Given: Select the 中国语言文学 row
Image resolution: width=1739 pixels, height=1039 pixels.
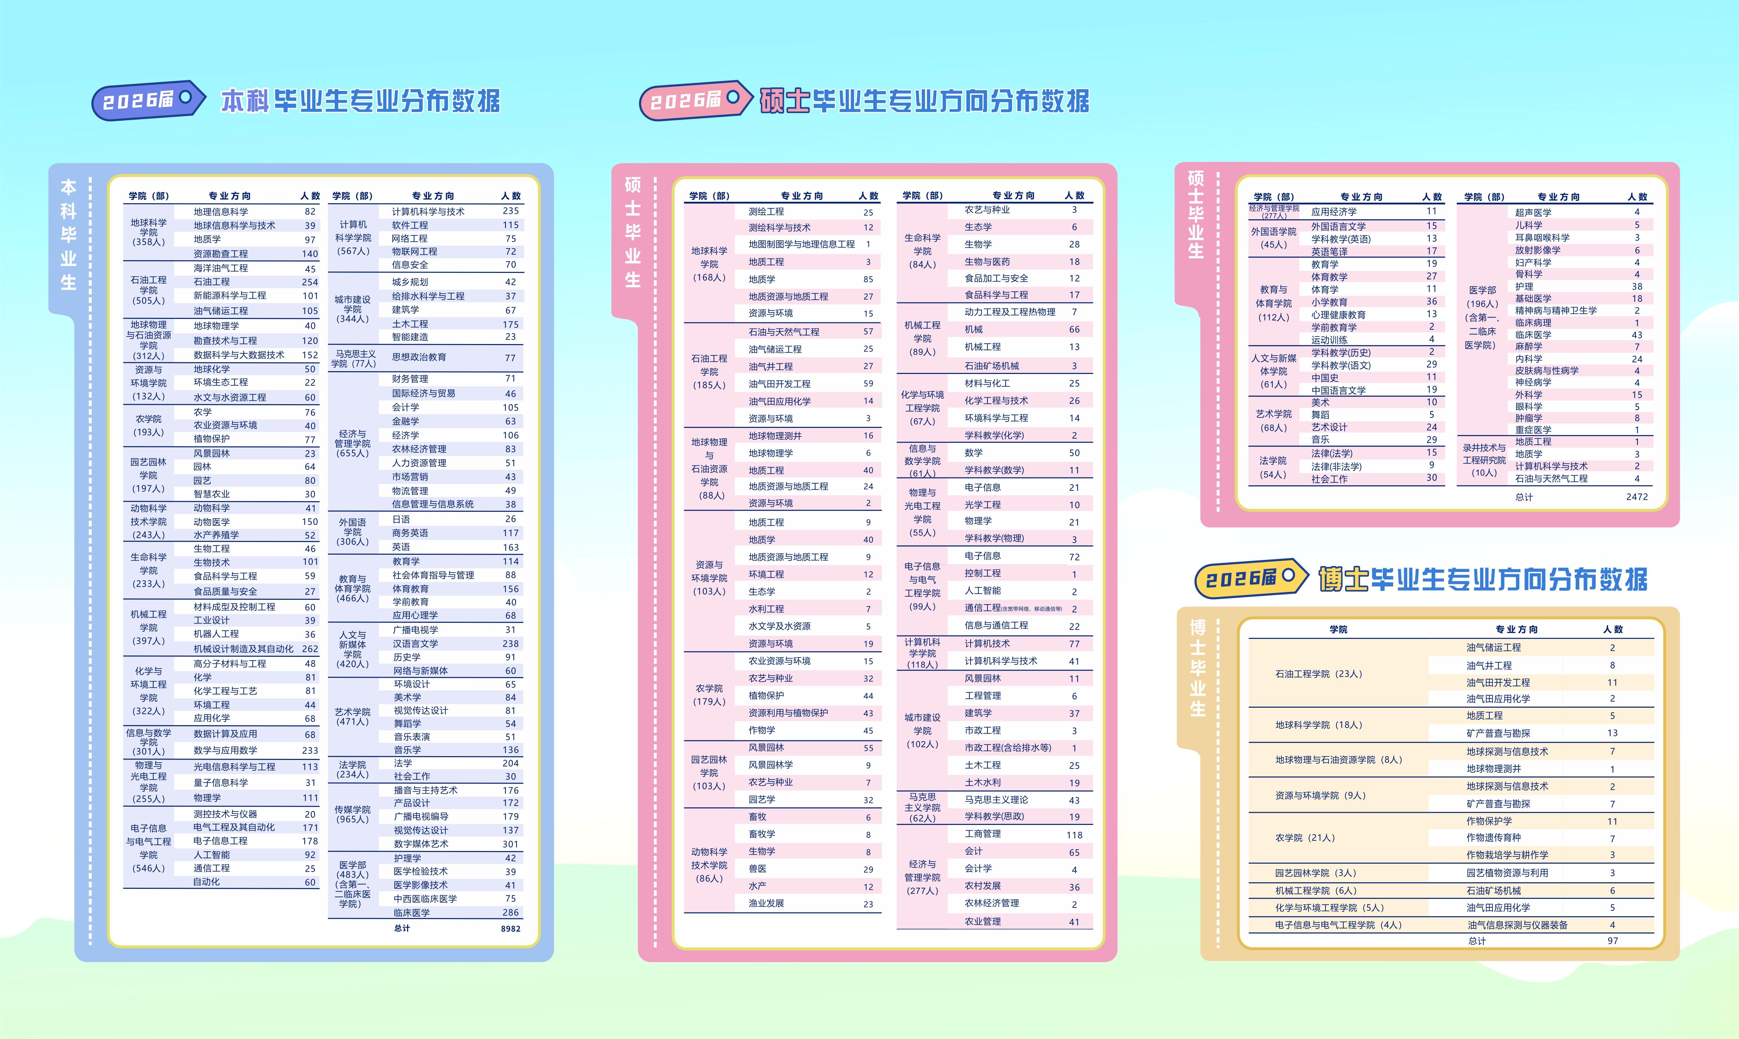Looking at the screenshot, I should [x=1373, y=391].
